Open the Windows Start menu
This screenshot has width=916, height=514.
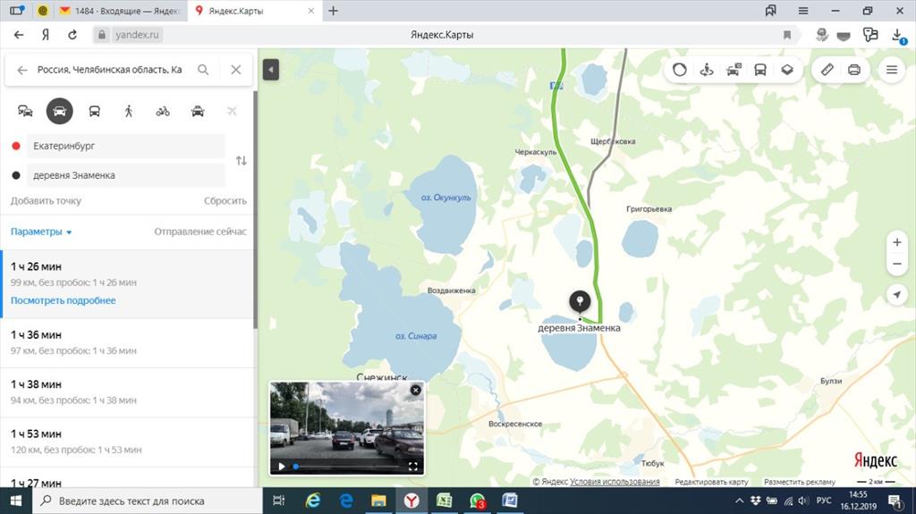16,501
